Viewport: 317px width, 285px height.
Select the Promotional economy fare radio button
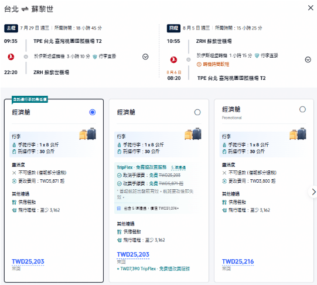click(x=302, y=109)
